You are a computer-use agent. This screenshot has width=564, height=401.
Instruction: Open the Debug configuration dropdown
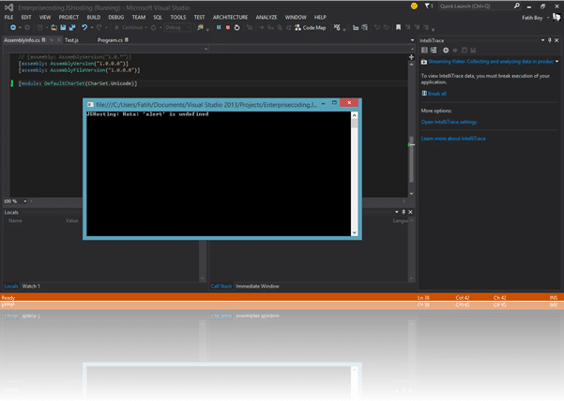(x=177, y=28)
